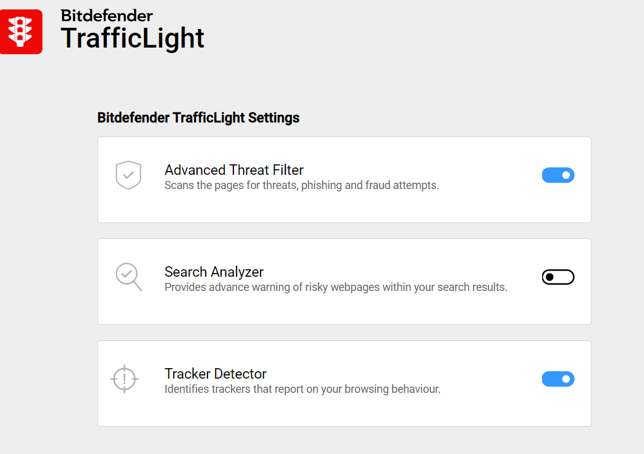The height and width of the screenshot is (454, 644).
Task: Click the red Bitdefender TrafficLight logo icon
Action: pyautogui.click(x=21, y=32)
